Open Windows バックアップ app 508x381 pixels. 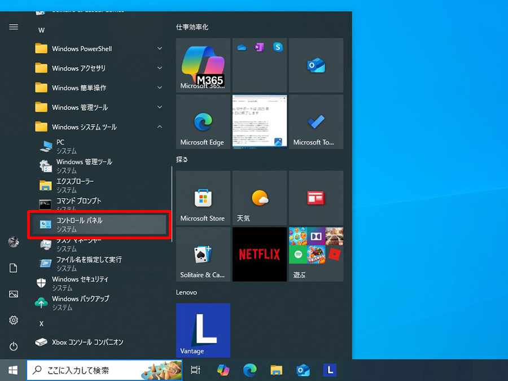tap(98, 303)
